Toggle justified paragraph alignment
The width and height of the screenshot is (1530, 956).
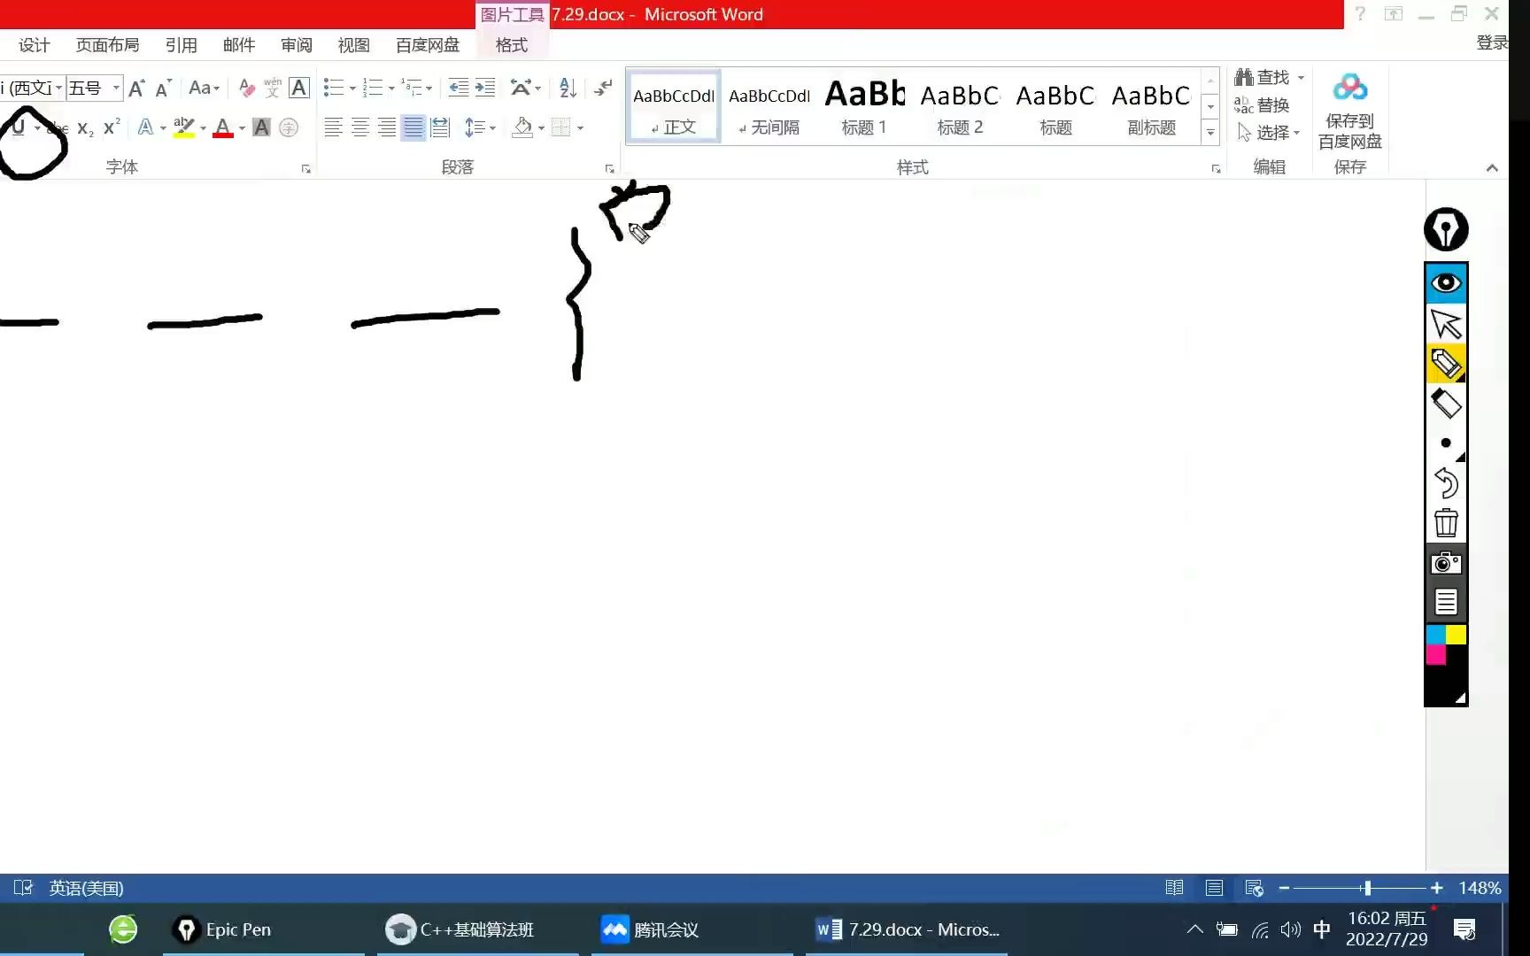coord(413,127)
